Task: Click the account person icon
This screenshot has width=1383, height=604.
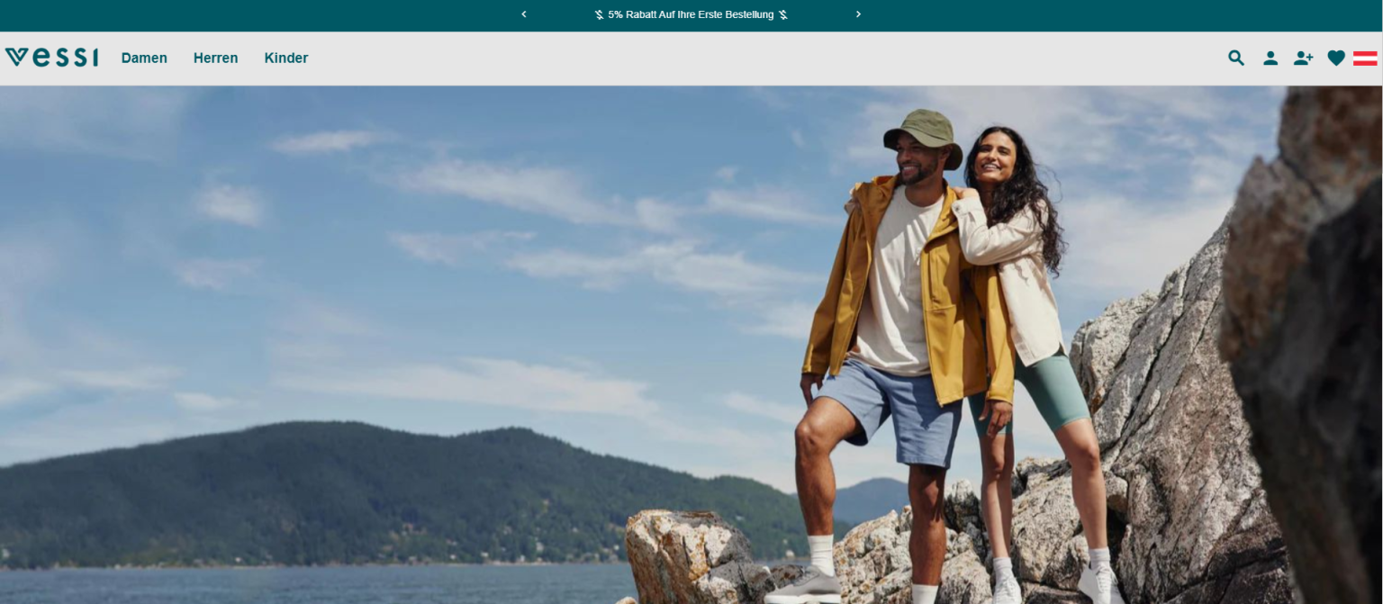Action: (1270, 58)
